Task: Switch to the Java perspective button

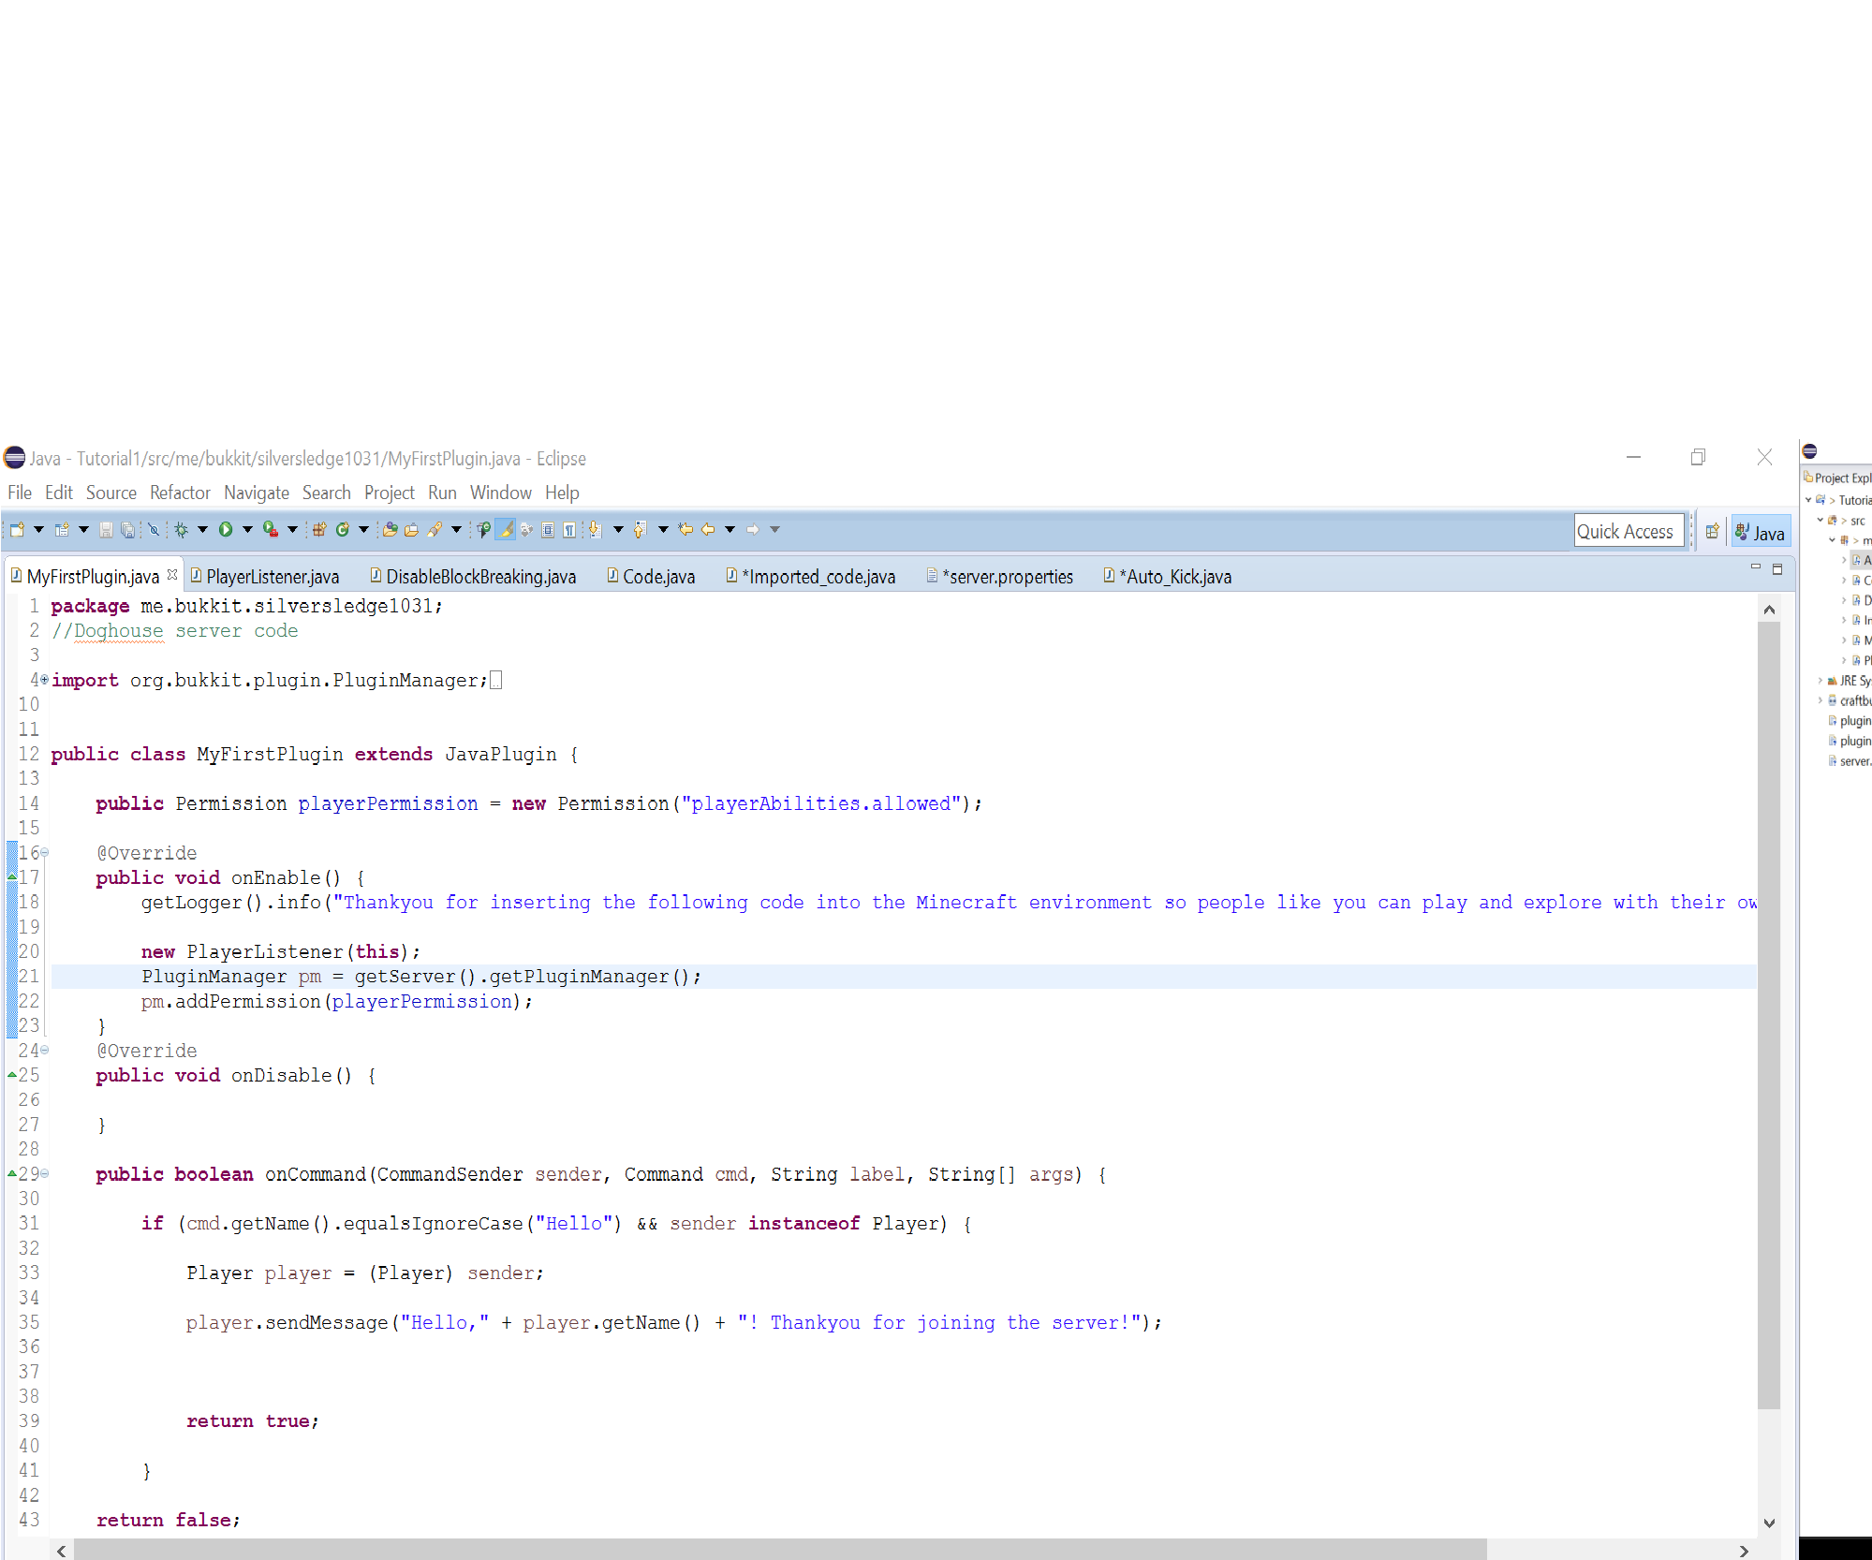Action: tap(1761, 531)
